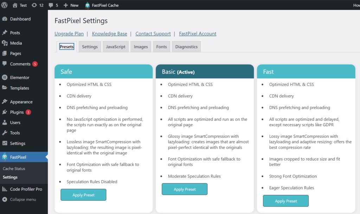Screen dimensions: 360x214
Task: Click the Collapse menu arrow icon
Action: point(5,199)
